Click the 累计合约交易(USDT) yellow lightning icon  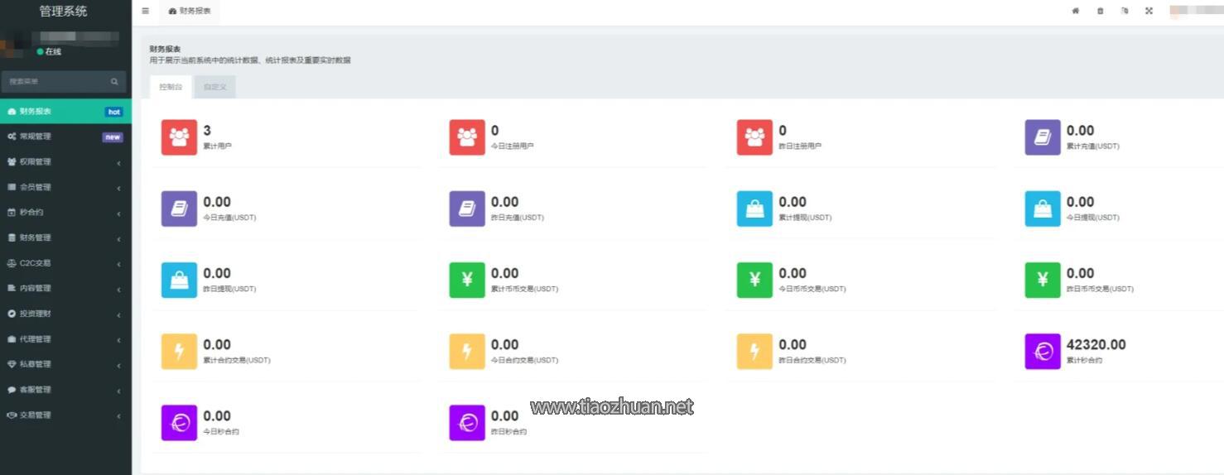pos(179,352)
